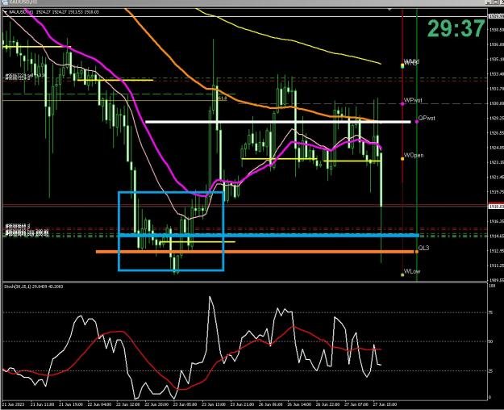The height and width of the screenshot is (410, 504).
Task: Click the XAUUSD chart window icon
Action: coord(4,2)
